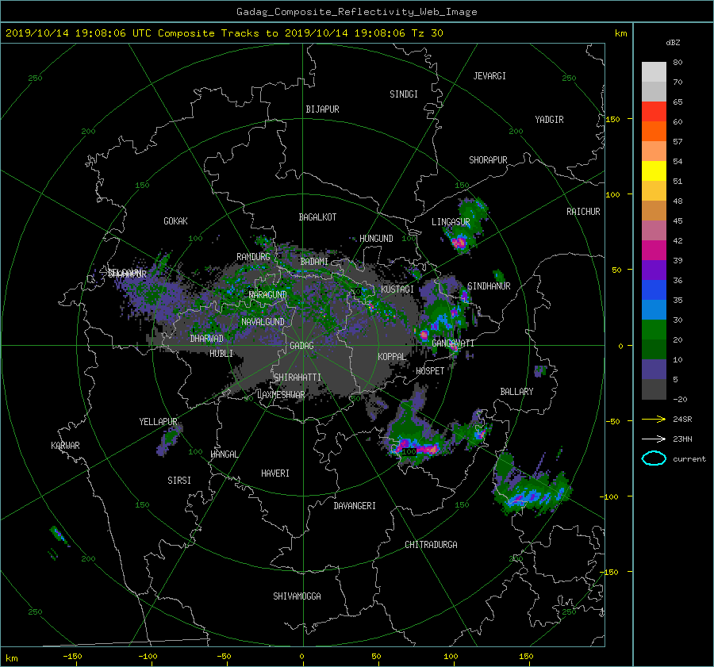Image resolution: width=714 pixels, height=667 pixels.
Task: Click the BAGALKOT label on map
Action: click(x=317, y=217)
